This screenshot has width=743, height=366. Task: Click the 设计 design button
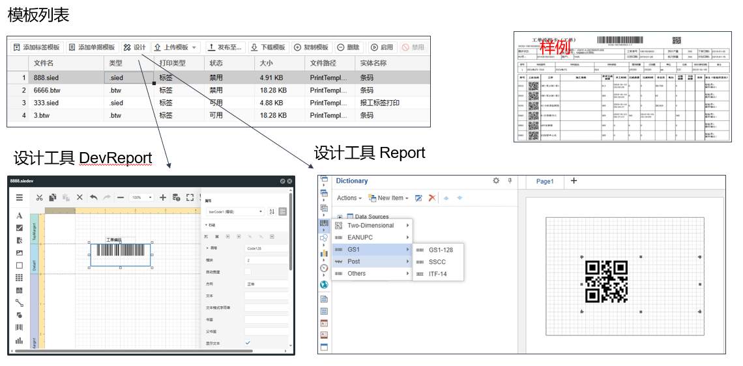[x=135, y=47]
